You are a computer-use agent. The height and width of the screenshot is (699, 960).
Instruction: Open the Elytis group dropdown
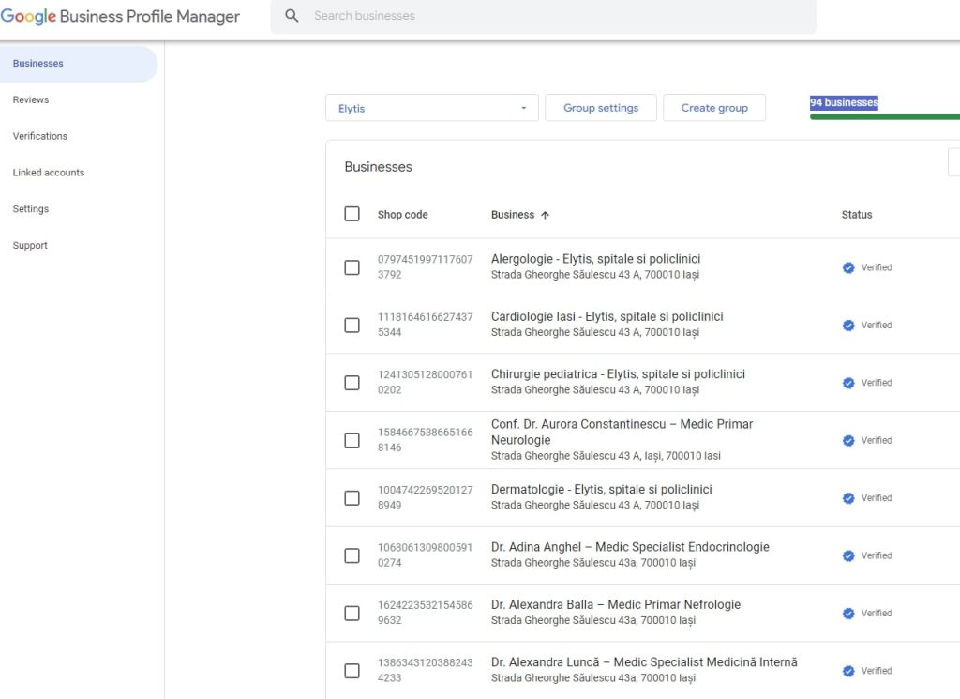pyautogui.click(x=431, y=108)
